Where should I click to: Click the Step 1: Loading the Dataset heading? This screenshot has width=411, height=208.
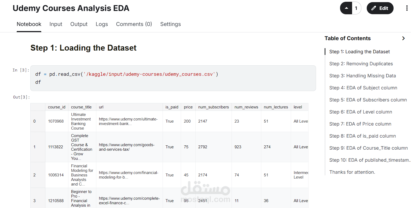tap(83, 48)
